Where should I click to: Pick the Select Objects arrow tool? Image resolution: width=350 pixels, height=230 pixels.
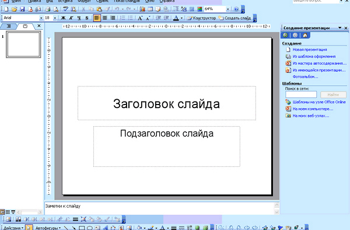(29, 228)
